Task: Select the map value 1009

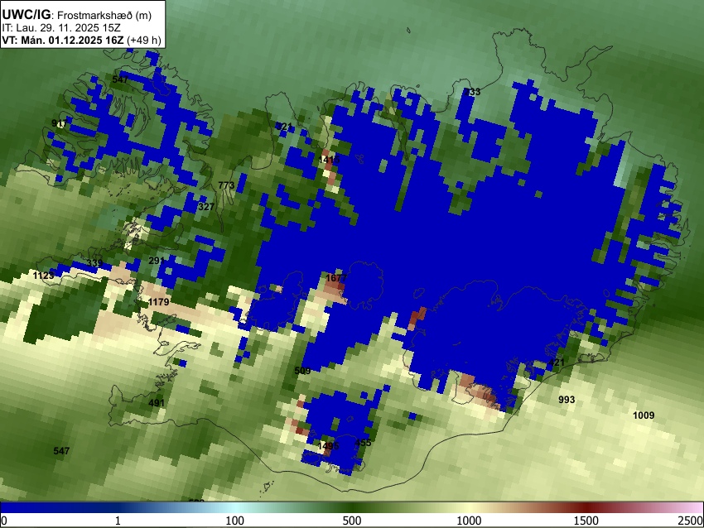Action: pyautogui.click(x=644, y=415)
